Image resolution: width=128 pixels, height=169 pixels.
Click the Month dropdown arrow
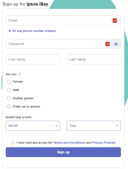click(56, 126)
